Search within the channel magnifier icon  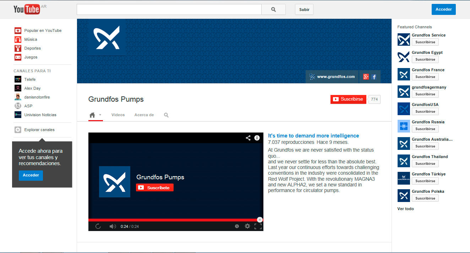[166, 115]
